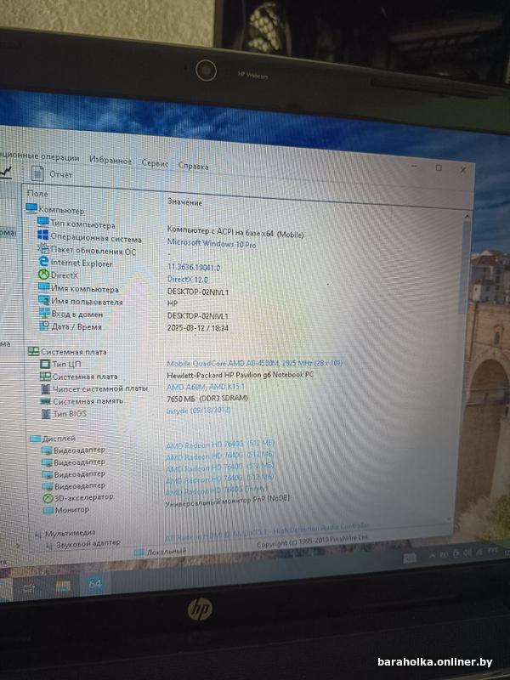Show hidden system tray icons chevron
The width and height of the screenshot is (510, 680).
pos(433,555)
